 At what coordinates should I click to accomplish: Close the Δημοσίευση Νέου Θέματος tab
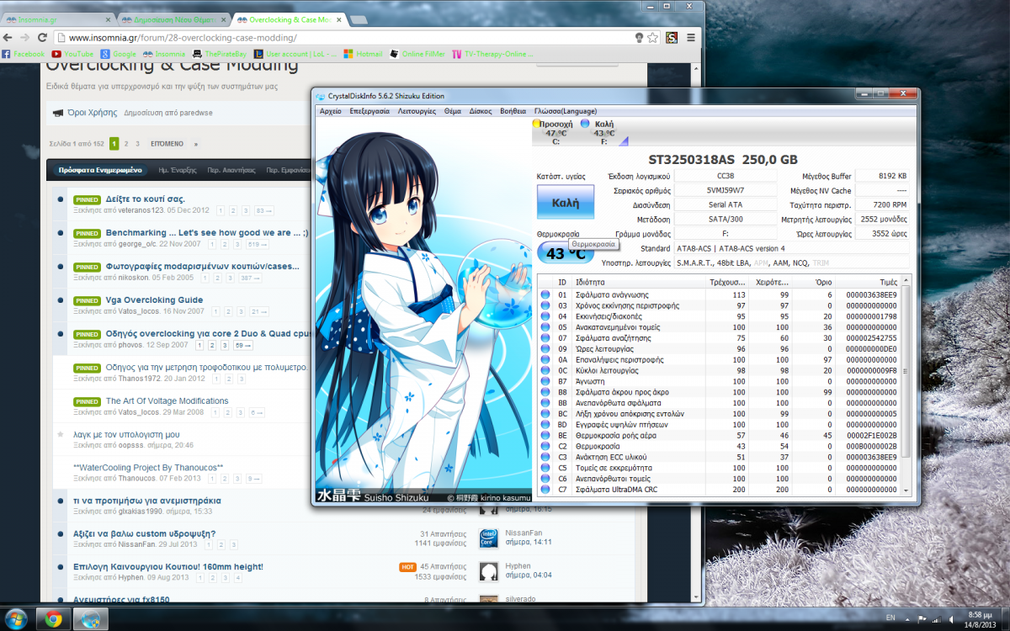coord(225,18)
